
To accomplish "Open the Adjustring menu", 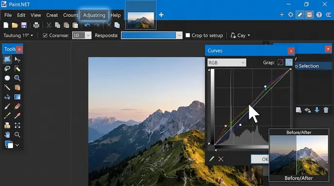I will pos(94,15).
